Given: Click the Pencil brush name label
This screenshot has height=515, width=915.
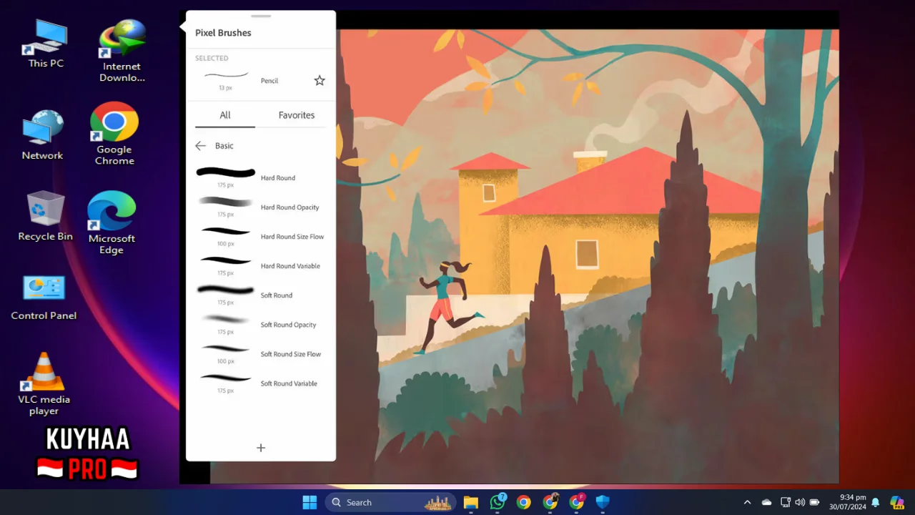Looking at the screenshot, I should tap(269, 81).
